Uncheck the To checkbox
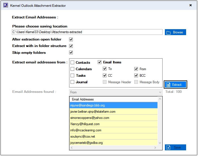Viewport: 198px width, 156px height. [x=105, y=69]
